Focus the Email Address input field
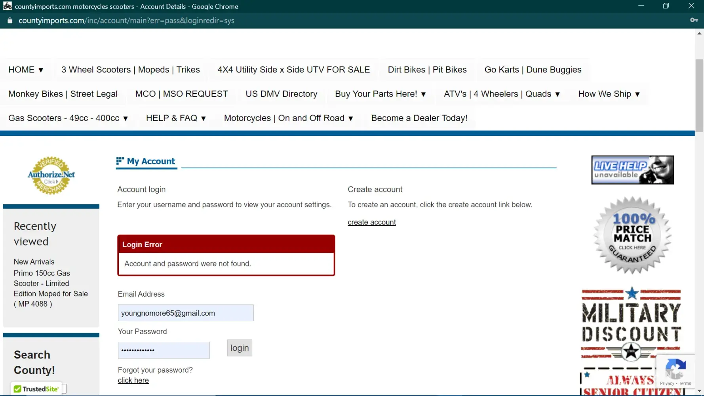Image resolution: width=704 pixels, height=396 pixels. pyautogui.click(x=185, y=313)
